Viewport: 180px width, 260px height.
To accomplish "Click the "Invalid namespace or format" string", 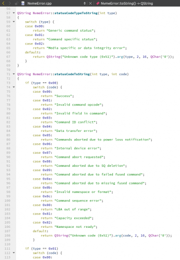I will pos(83,192).
